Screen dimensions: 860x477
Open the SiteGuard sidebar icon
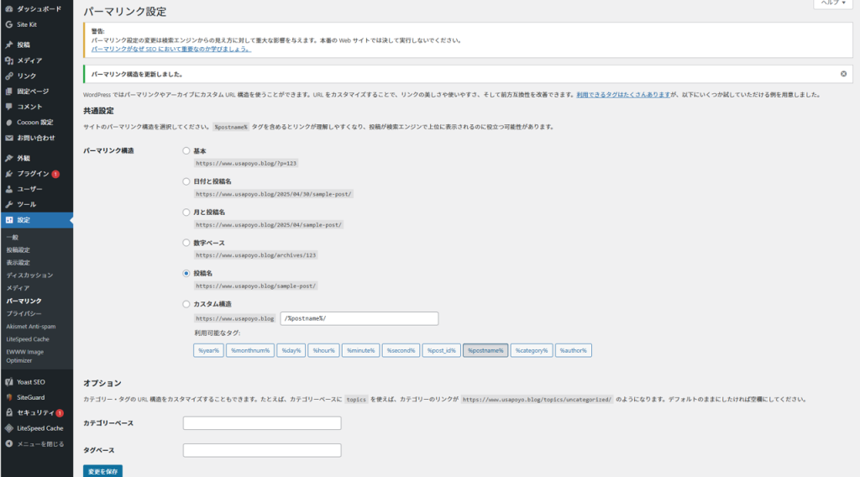(x=8, y=397)
